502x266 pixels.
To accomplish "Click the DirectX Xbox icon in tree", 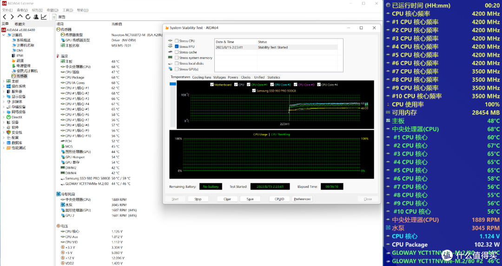I will (9, 117).
